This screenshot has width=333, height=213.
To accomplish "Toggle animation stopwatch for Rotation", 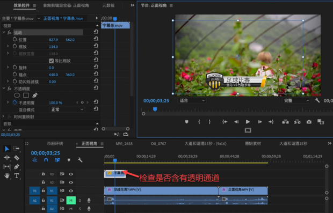I will 15,68.
